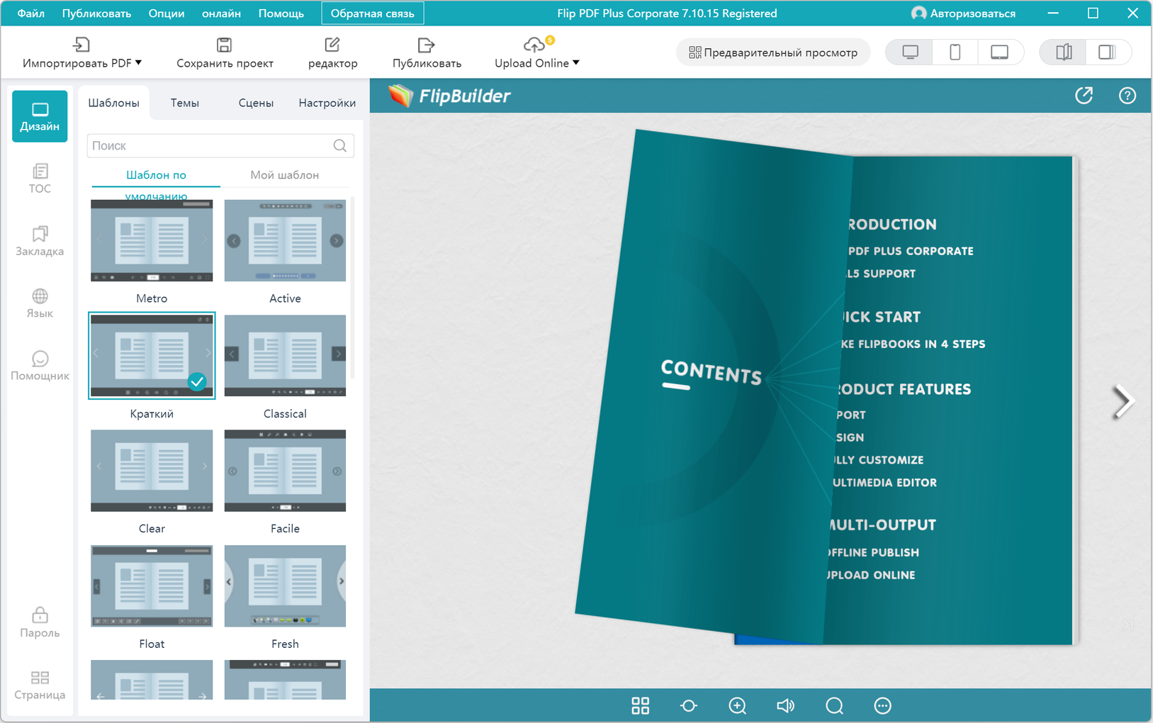Click the user avatar icon next to Авторизоваться
This screenshot has height=723, width=1153.
pyautogui.click(x=918, y=13)
